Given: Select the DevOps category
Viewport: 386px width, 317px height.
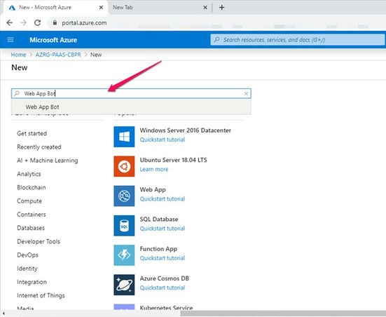Looking at the screenshot, I should 27,255.
